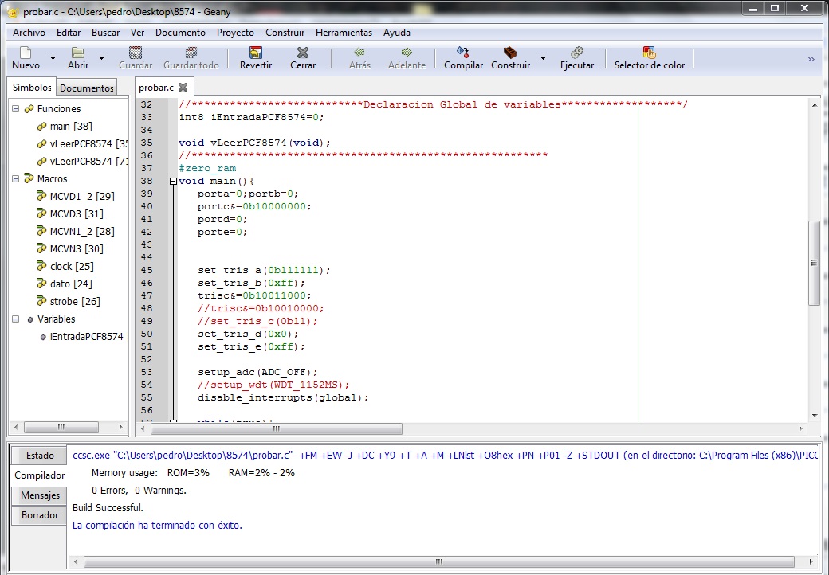
Task: Collapse the Funciones tree node
Action: [x=15, y=109]
